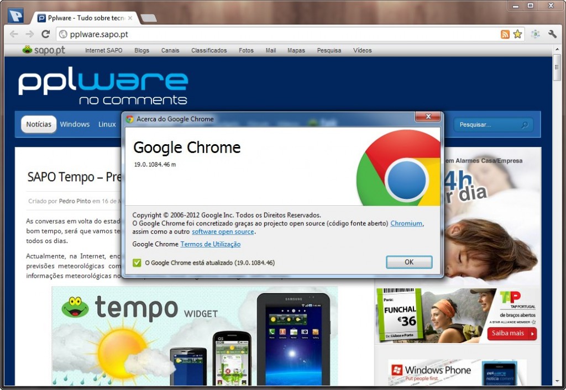Click the large Chrome logo in the dialog
Screen dimensions: 566x390
398,168
